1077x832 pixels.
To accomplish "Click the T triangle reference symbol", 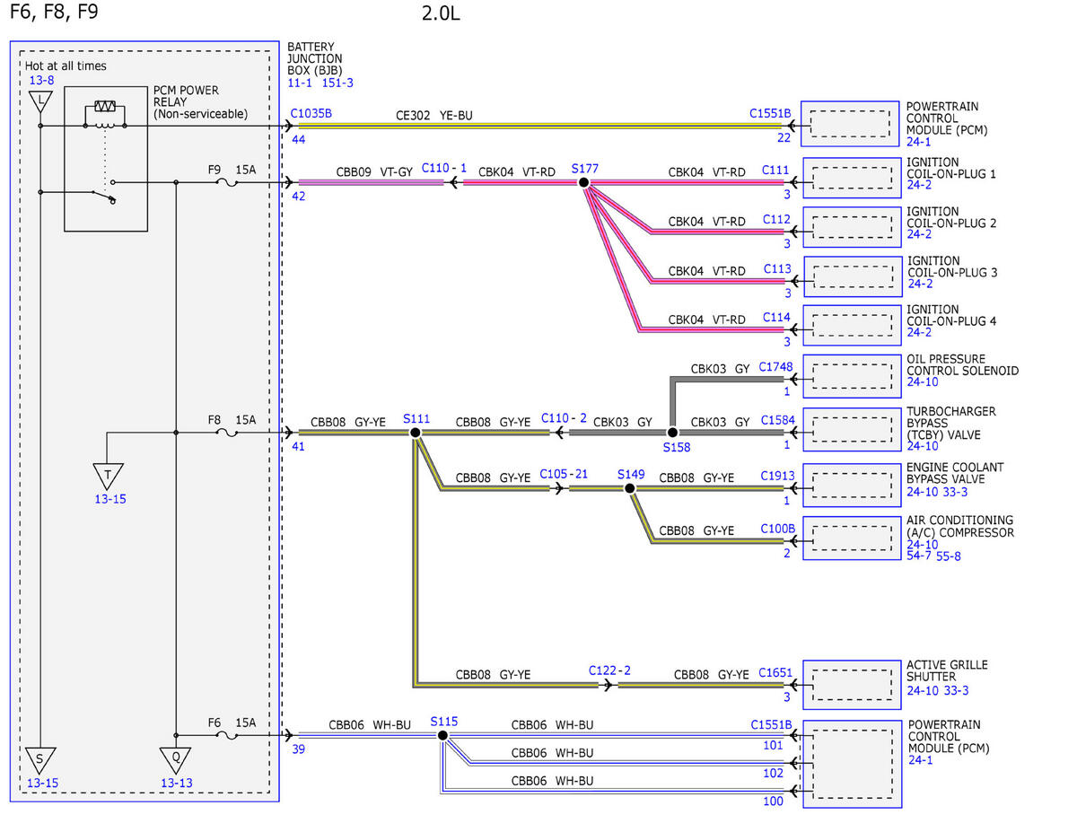I will (109, 476).
